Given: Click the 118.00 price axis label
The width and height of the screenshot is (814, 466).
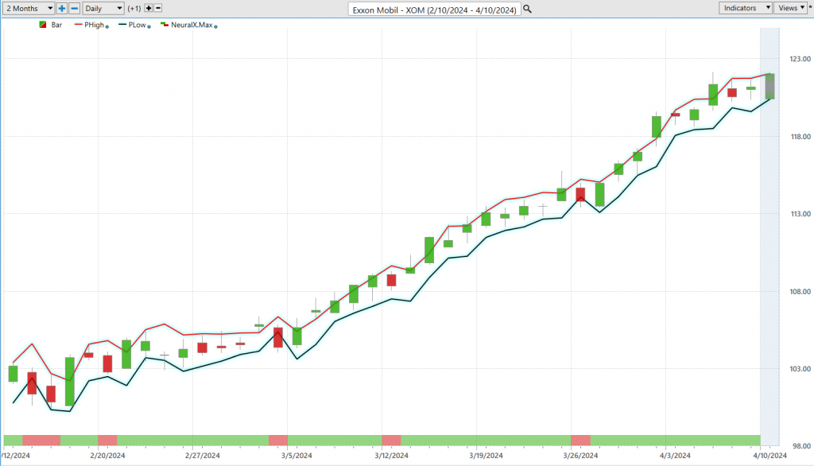Looking at the screenshot, I should [800, 137].
